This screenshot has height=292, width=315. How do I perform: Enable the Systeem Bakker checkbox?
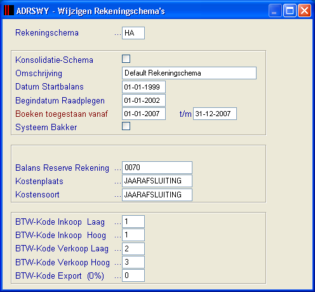[x=126, y=126]
